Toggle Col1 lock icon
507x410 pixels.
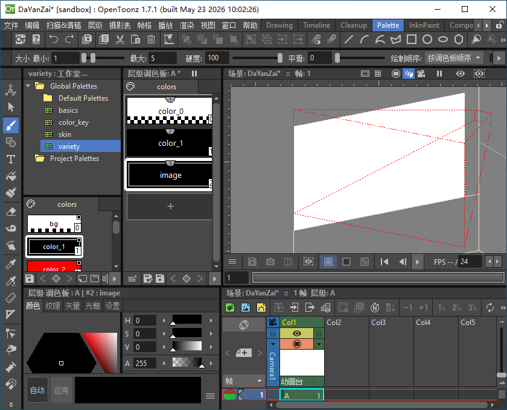pyautogui.click(x=319, y=333)
